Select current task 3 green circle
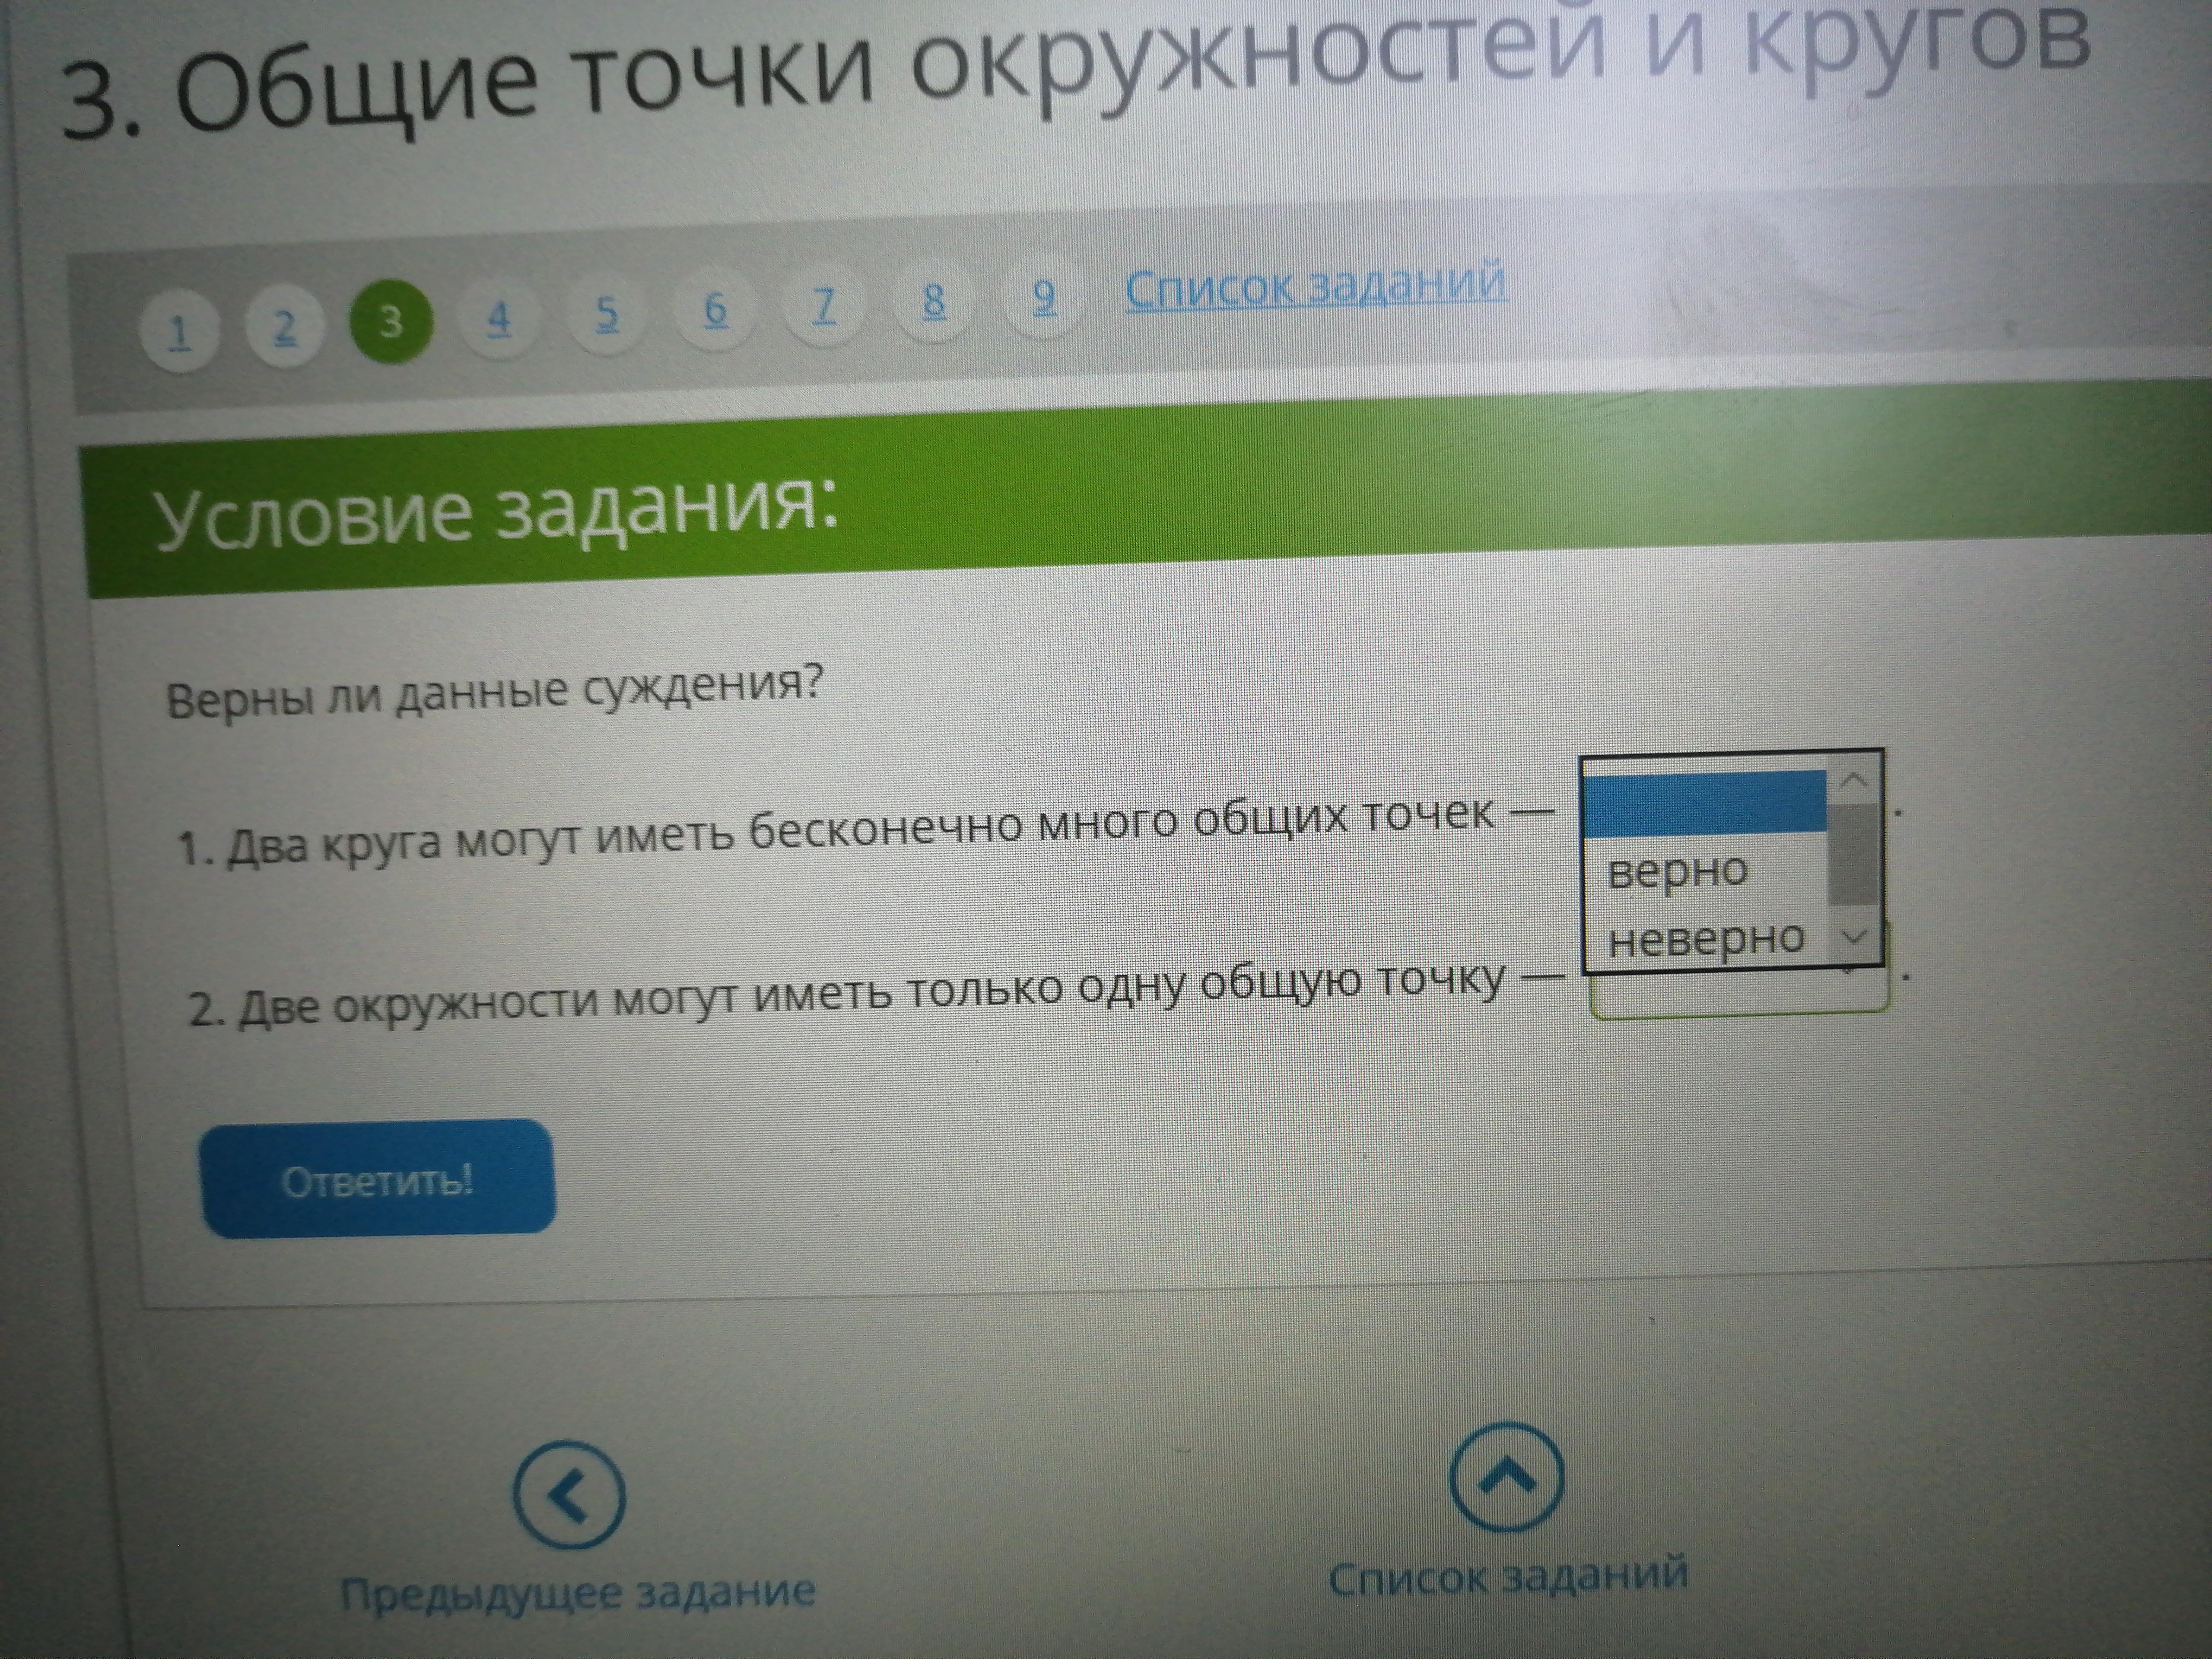The height and width of the screenshot is (1659, 2212). [391, 321]
